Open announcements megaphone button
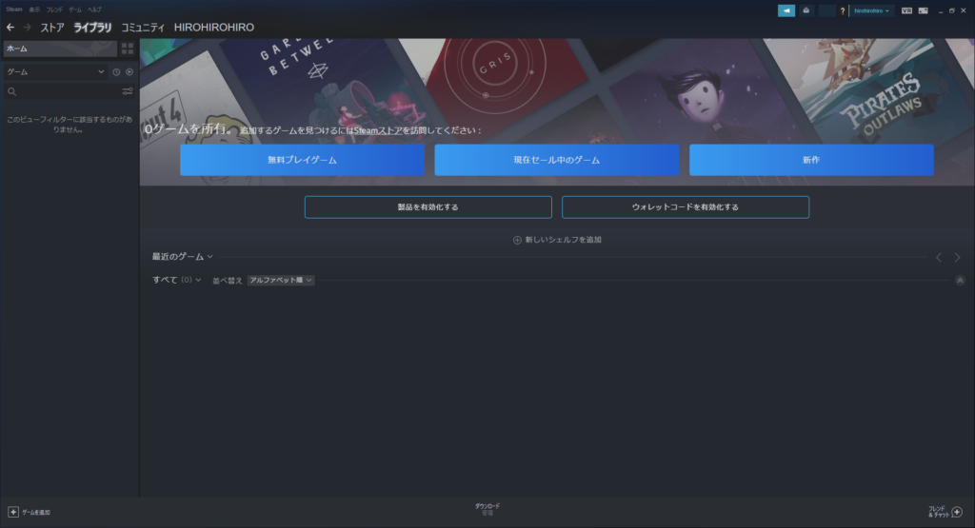The image size is (975, 528). pos(786,10)
